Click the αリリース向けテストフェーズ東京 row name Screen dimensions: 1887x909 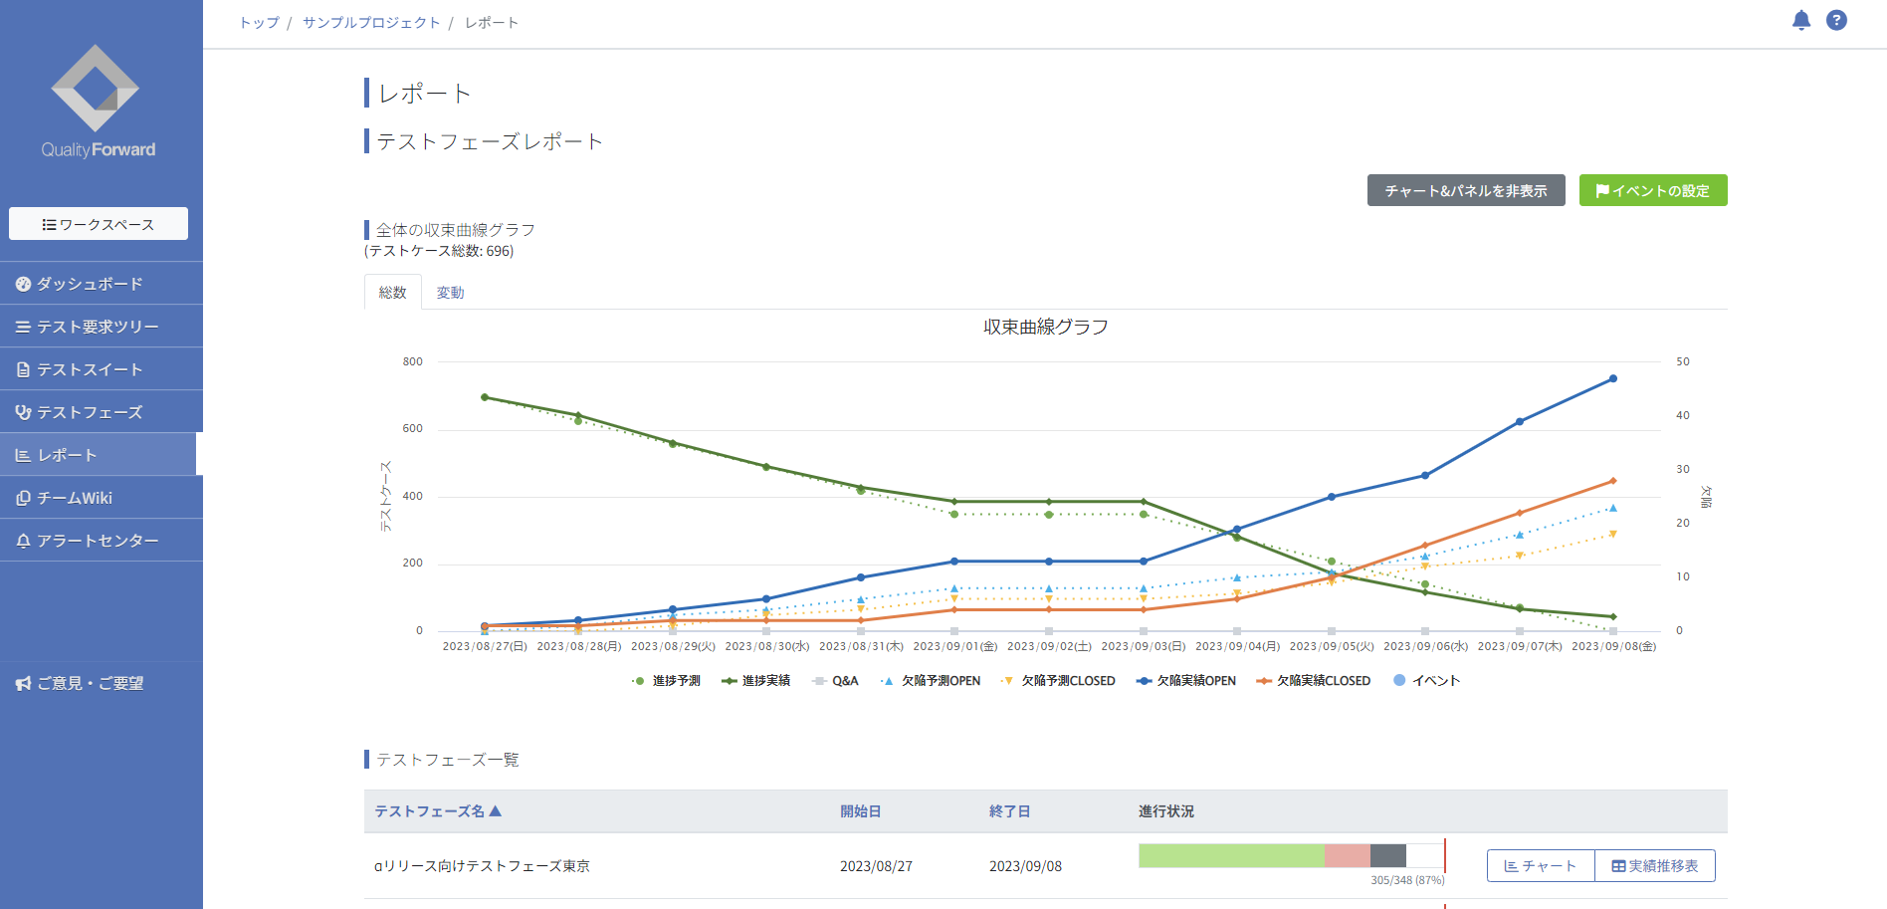coord(482,866)
